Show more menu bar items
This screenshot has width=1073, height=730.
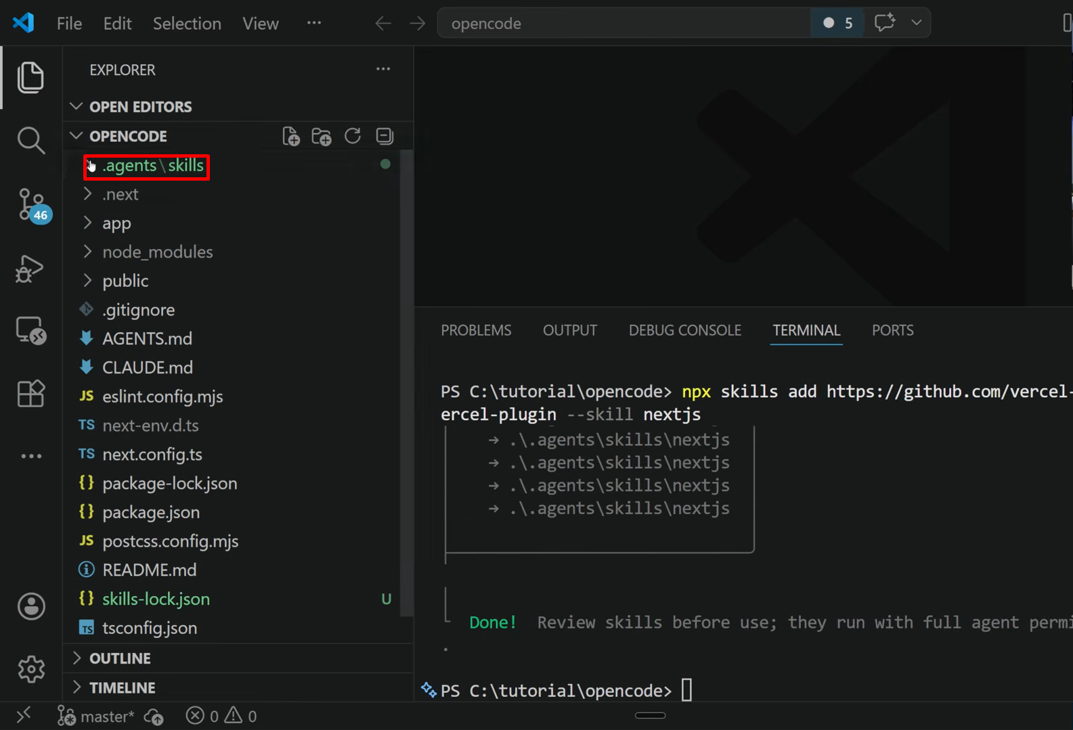(314, 23)
